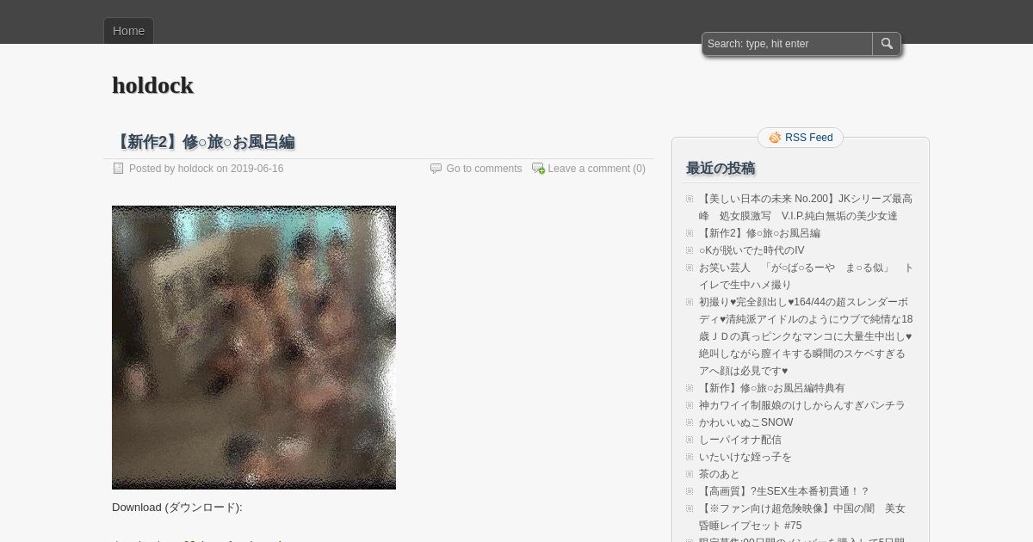Screen dimensions: 1033x542
Task: Open the holdock site title link
Action: [152, 85]
